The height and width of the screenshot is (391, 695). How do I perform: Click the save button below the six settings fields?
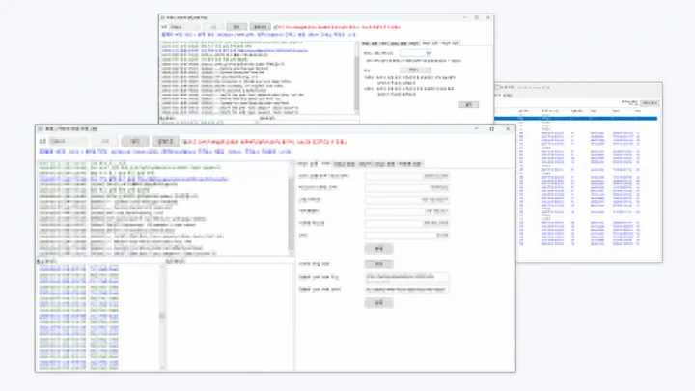pos(378,249)
